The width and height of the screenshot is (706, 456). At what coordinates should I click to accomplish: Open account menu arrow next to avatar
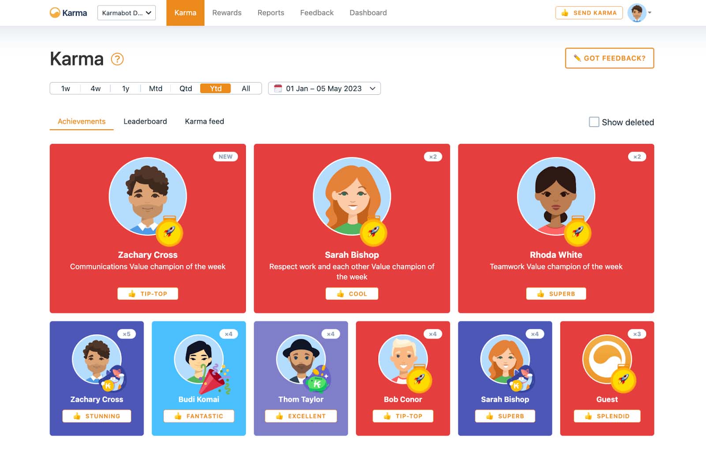pos(650,13)
